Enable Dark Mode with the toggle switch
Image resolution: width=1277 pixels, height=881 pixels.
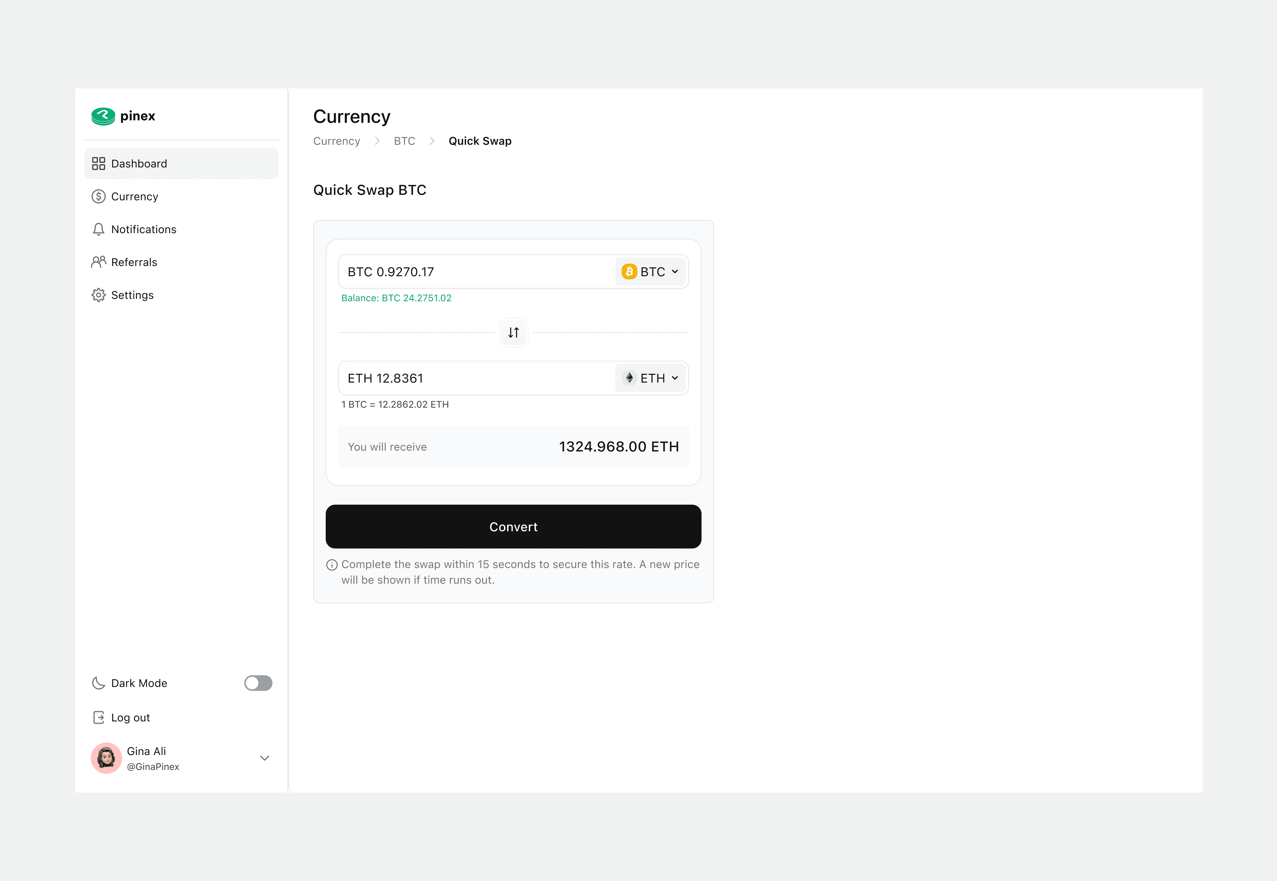pos(257,683)
